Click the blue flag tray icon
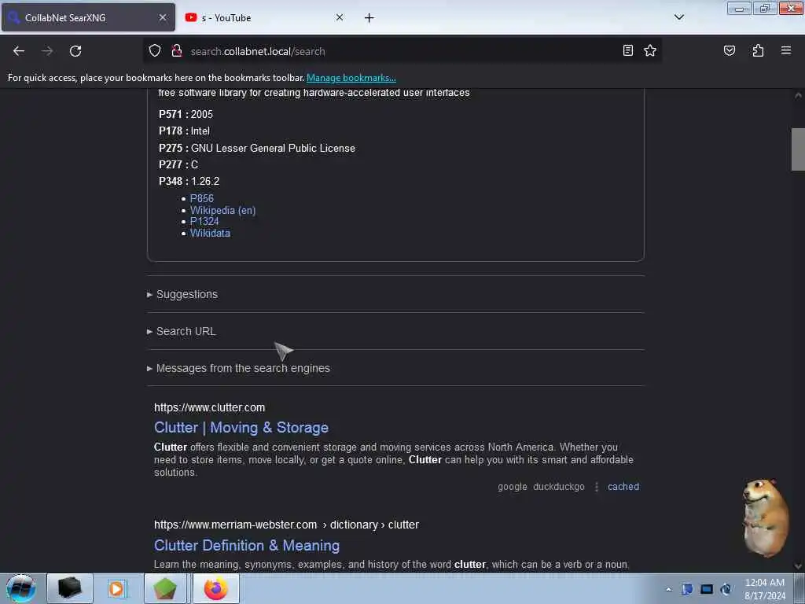805x604 pixels. click(687, 589)
